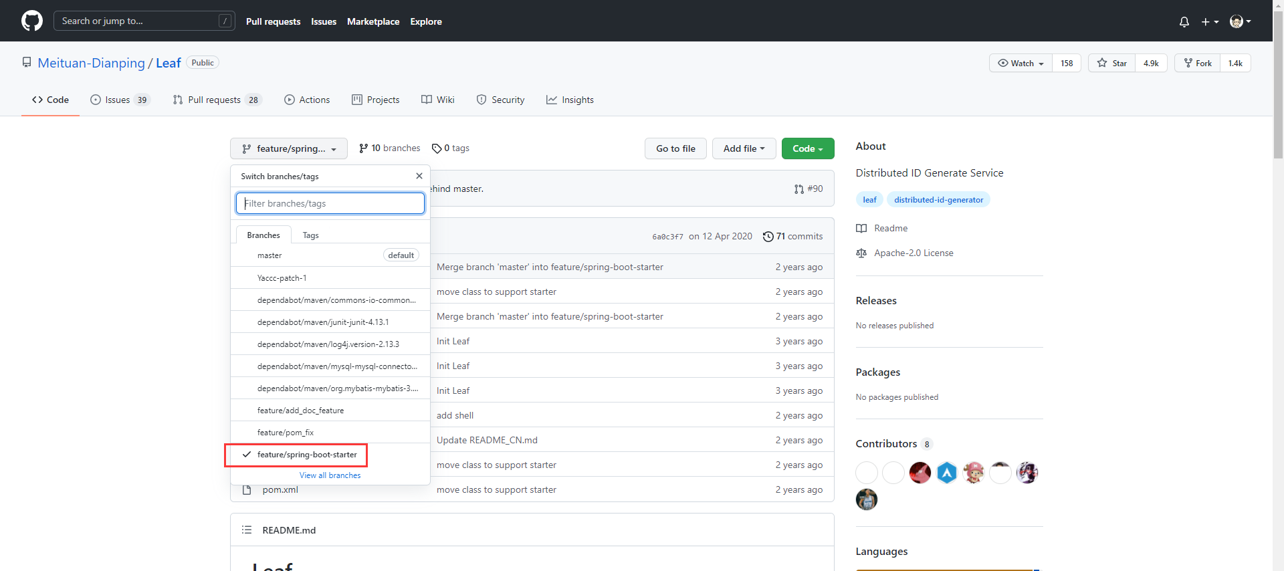Open the Apache-2.0 License link
The width and height of the screenshot is (1284, 571).
click(x=905, y=253)
